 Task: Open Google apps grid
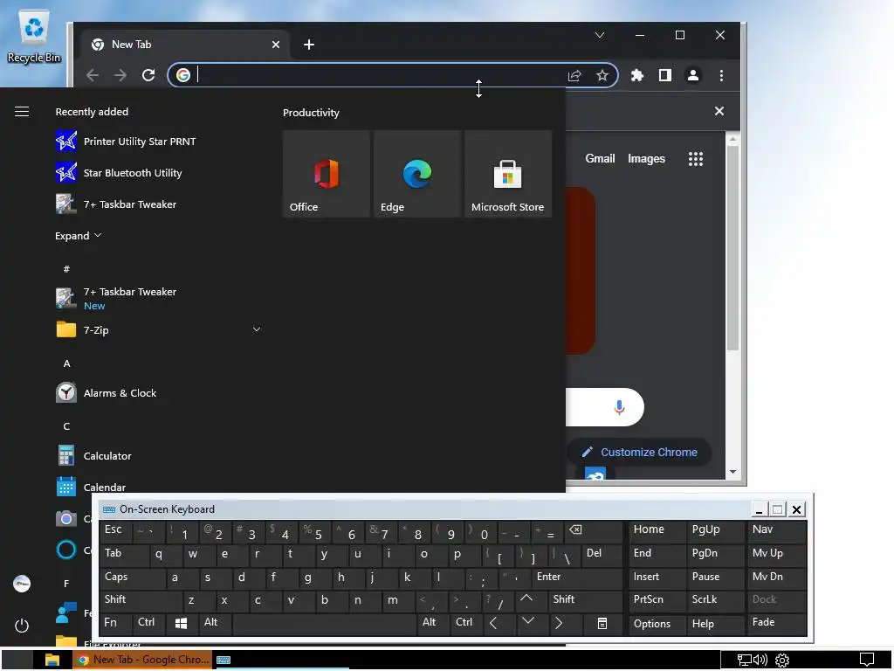696,159
